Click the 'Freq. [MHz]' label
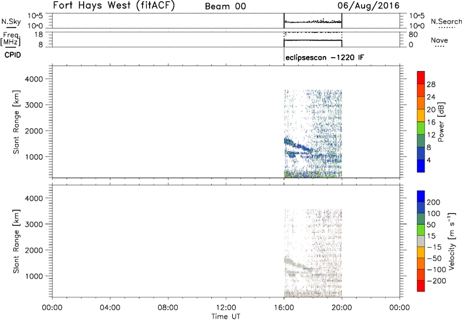This screenshot has width=462, height=320. coord(11,39)
